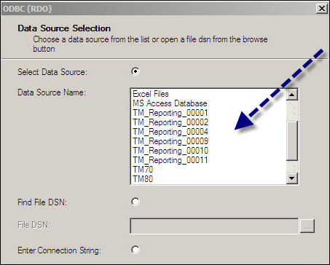Choose the 'Find File DSN' radio button
The width and height of the screenshot is (330, 265).
pyautogui.click(x=135, y=202)
